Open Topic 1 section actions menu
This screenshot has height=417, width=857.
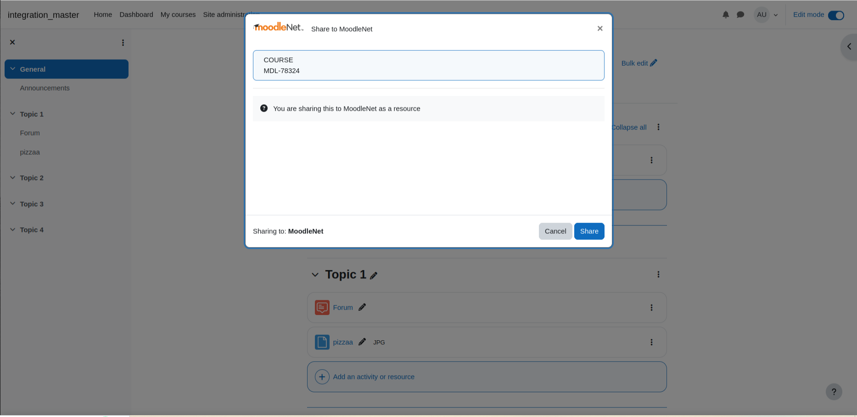point(658,275)
